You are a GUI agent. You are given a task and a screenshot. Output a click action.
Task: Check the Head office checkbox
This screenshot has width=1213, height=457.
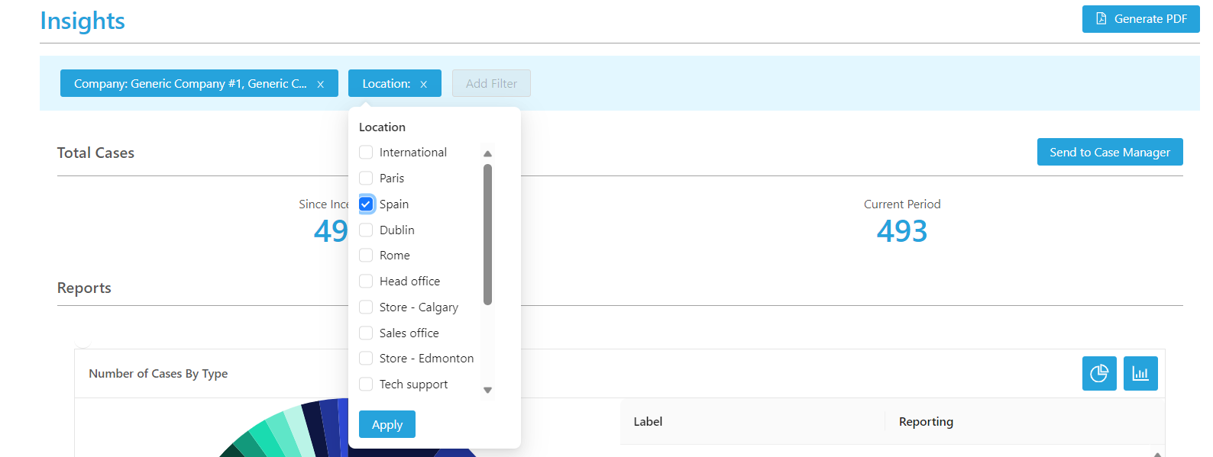366,282
